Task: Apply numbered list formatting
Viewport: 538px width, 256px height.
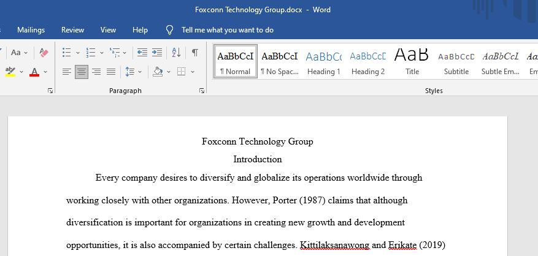Action: click(91, 53)
